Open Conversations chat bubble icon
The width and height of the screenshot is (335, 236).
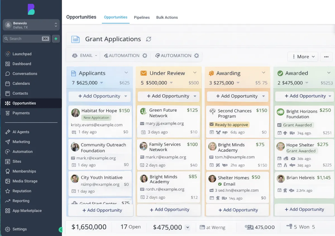[x=8, y=74]
